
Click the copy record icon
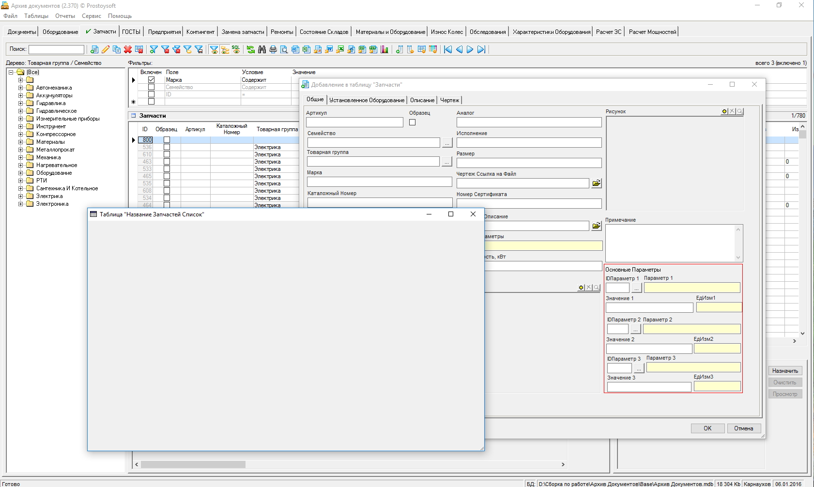pos(117,49)
